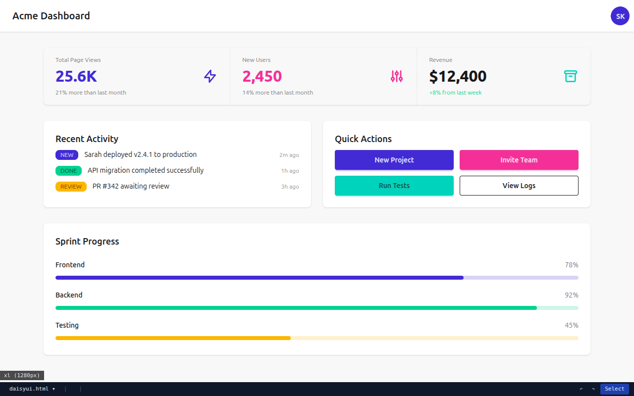Click the archive box icon in Revenue

(571, 76)
